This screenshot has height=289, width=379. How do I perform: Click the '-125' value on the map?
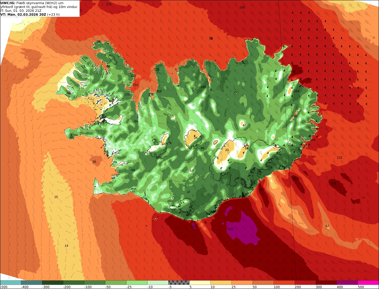[x=157, y=69]
